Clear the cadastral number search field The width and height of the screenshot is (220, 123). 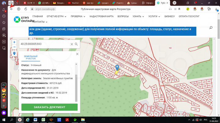pos(72,44)
